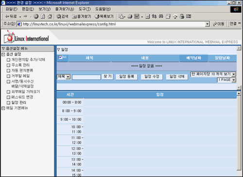Viewport: 243px width, 177px height.
Task: Open the Edit with Word dropdown arrow
Action: pyautogui.click(x=142, y=16)
